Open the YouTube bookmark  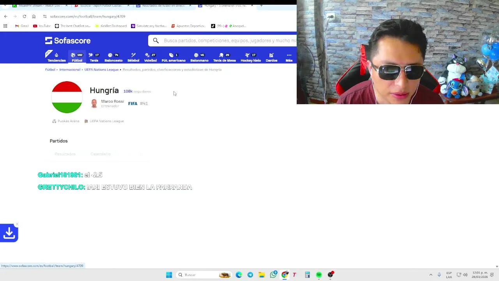(42, 26)
